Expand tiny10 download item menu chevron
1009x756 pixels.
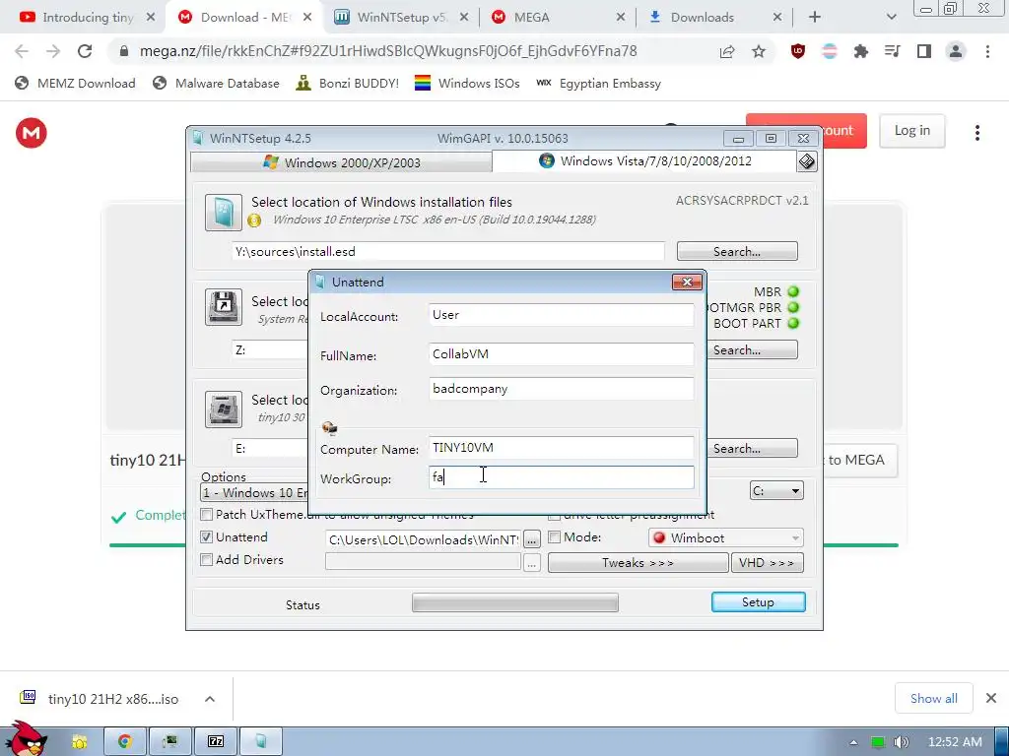click(210, 699)
